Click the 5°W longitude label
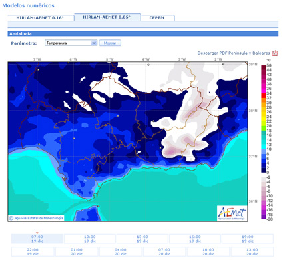This screenshot has width=283, height=260. coord(109,59)
